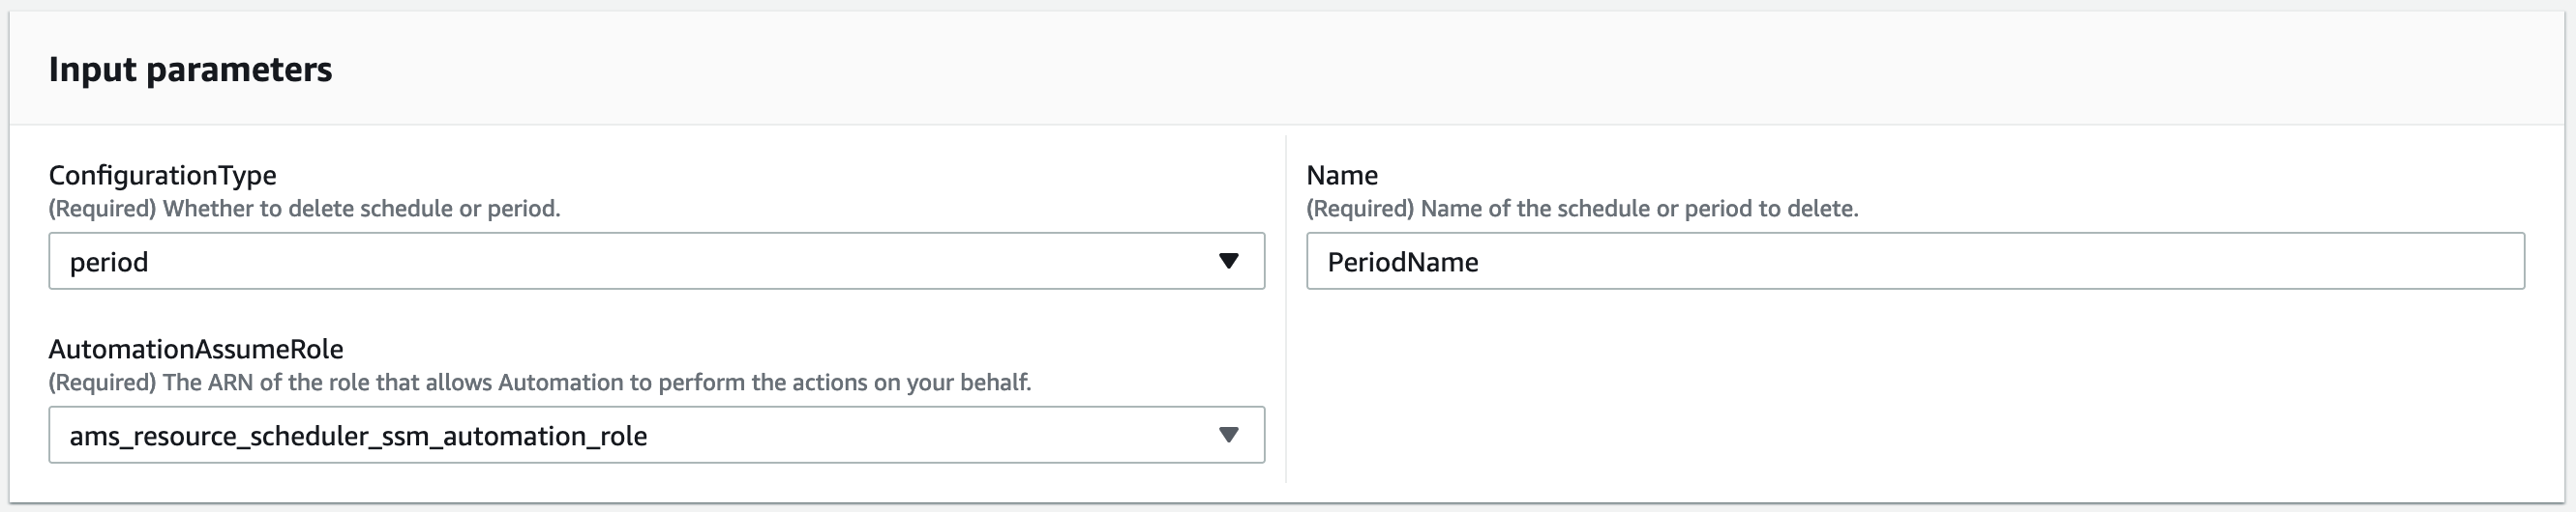Click the gray header bar right of Input parameters
This screenshot has height=512, width=2576.
pyautogui.click(x=1400, y=70)
